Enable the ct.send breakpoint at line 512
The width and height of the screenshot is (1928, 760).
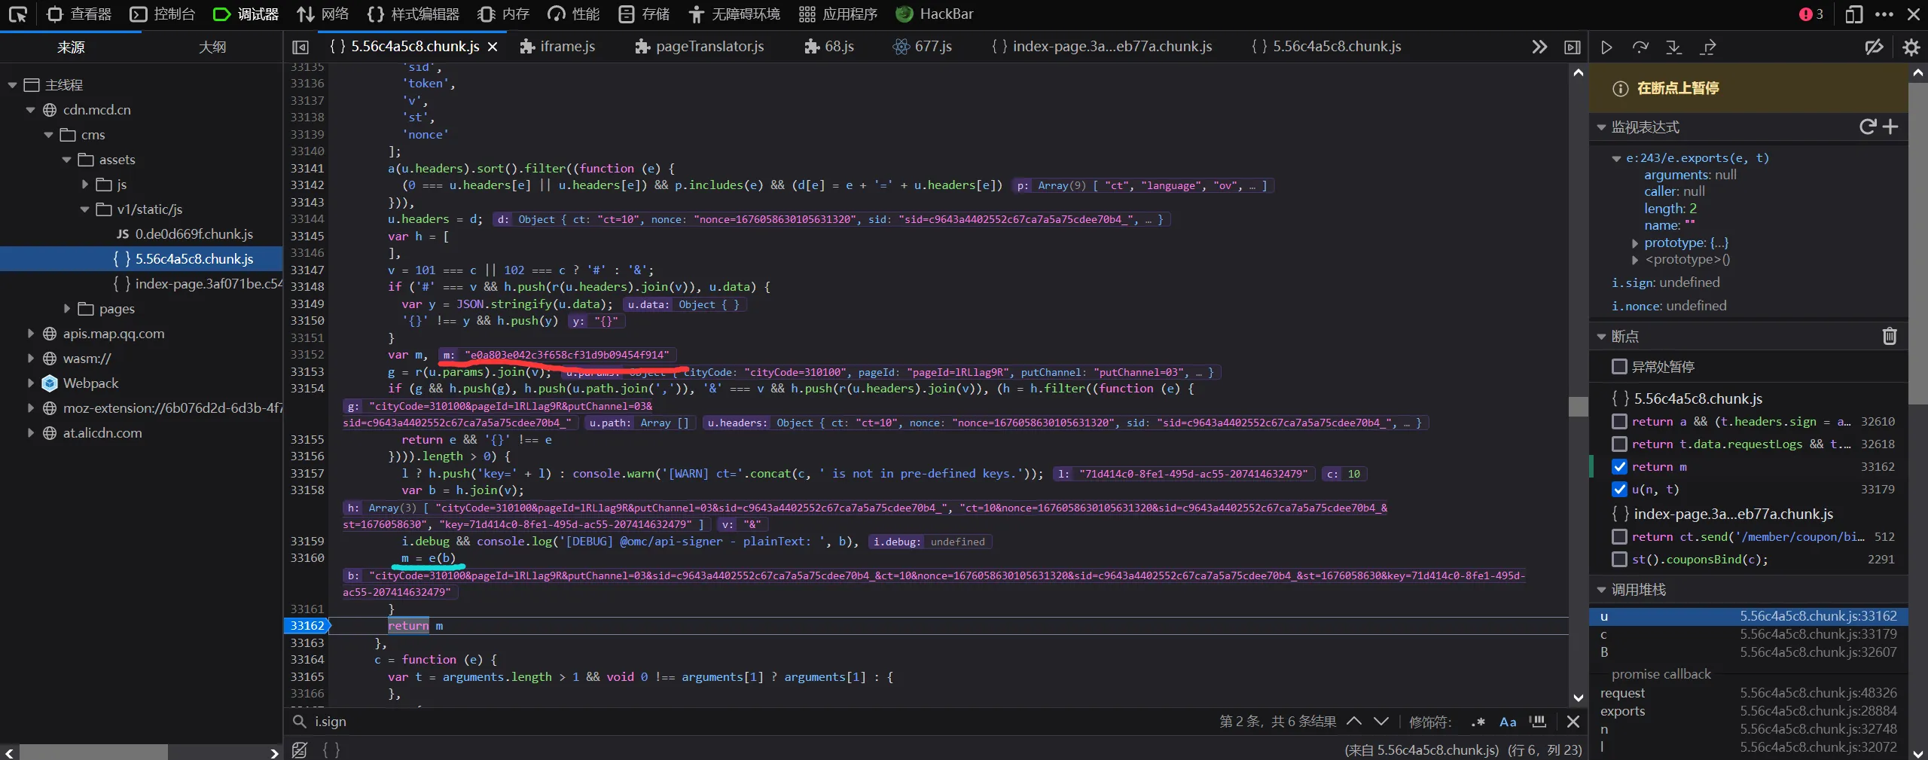1619,536
